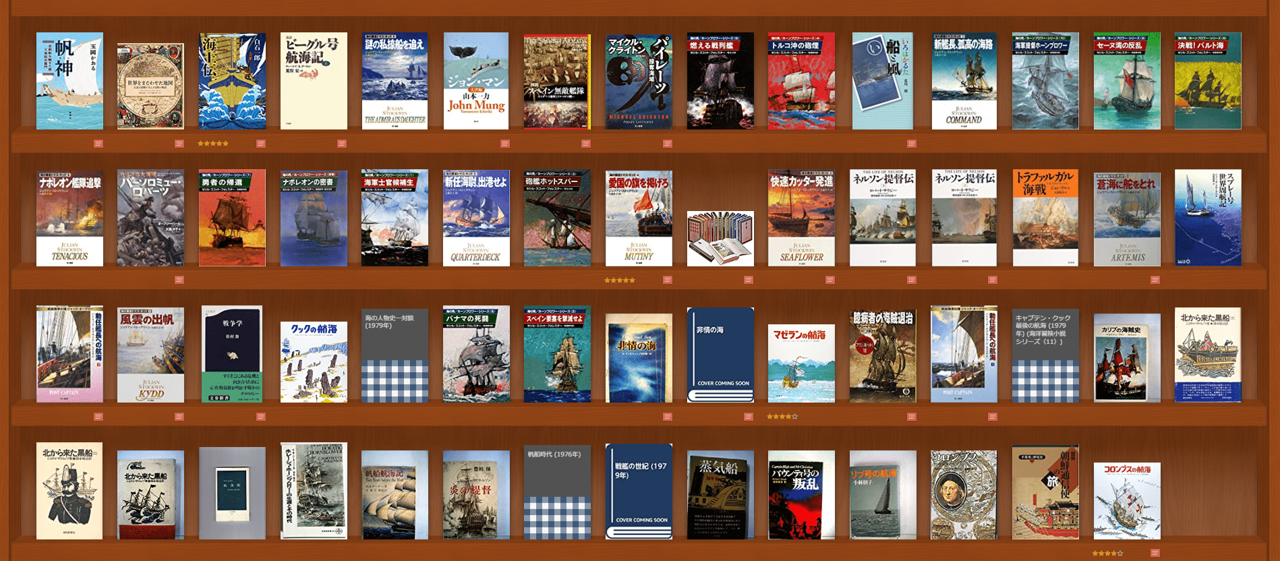Click five-star rating under 海王伝

click(213, 144)
